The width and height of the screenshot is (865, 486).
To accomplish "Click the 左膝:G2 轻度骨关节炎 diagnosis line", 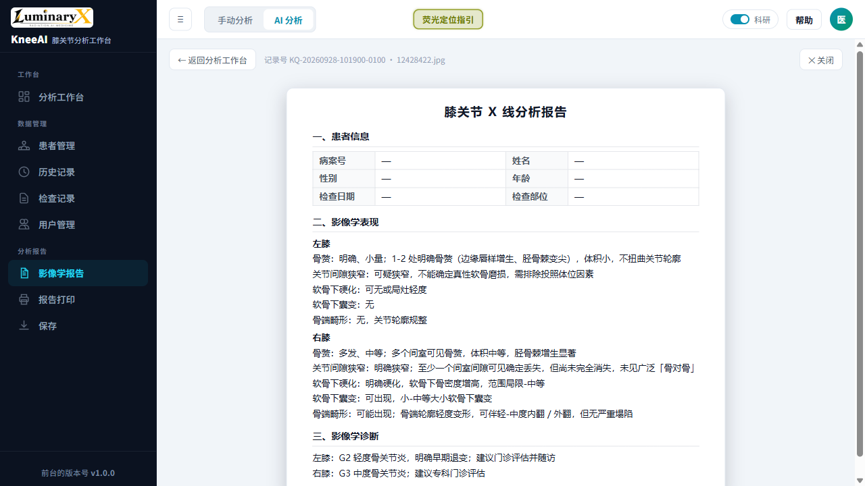I will pyautogui.click(x=434, y=458).
